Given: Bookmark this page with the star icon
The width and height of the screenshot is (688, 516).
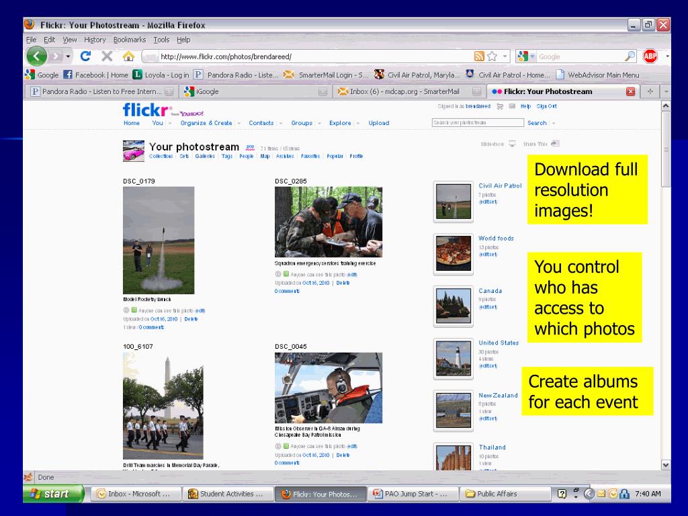Looking at the screenshot, I should click(x=492, y=56).
